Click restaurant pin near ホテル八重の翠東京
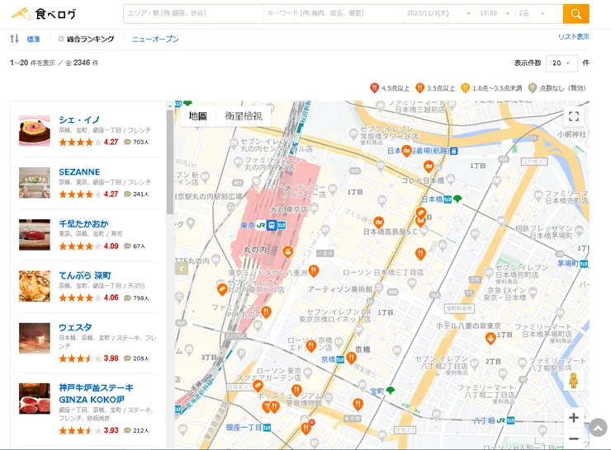 [490, 339]
